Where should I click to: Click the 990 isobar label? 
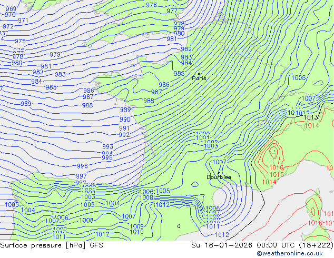click(x=125, y=119)
